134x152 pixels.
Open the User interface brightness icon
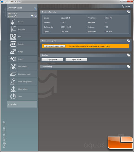[13, 67]
